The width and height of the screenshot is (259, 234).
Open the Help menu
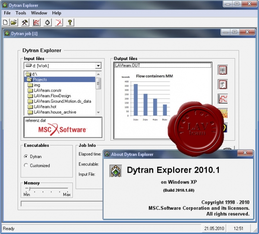click(57, 13)
